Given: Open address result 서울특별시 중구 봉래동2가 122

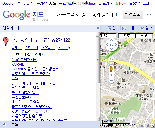Looking at the screenshot, I should 41,40.
